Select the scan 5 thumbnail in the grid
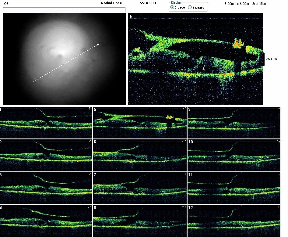 (140, 122)
